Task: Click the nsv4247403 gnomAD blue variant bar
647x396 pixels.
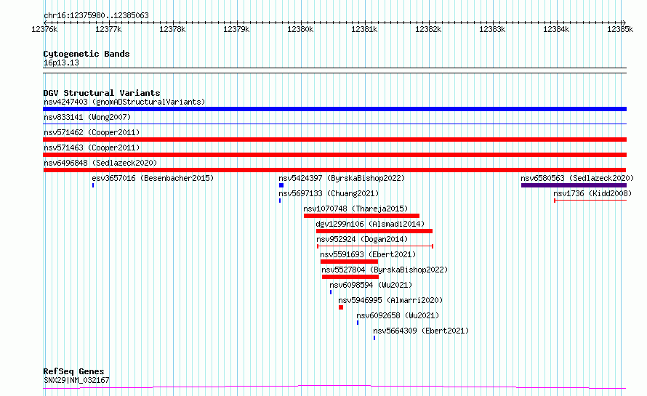Action: pyautogui.click(x=334, y=109)
